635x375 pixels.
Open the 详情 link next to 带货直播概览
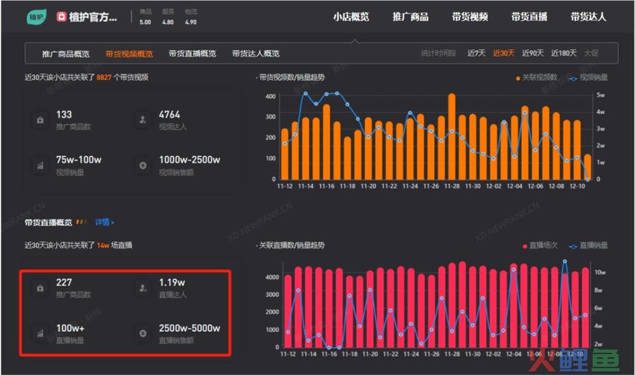pos(105,222)
